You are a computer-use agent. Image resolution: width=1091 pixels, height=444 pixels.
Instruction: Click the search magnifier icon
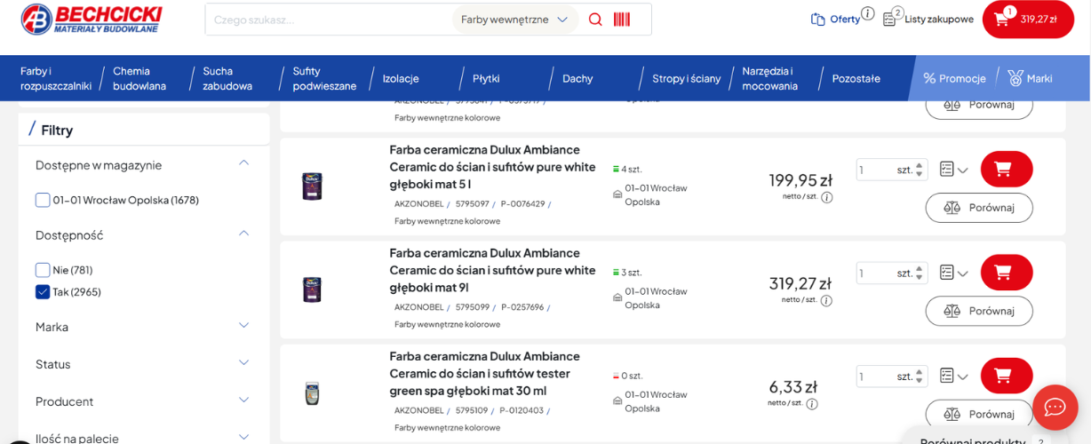point(595,20)
